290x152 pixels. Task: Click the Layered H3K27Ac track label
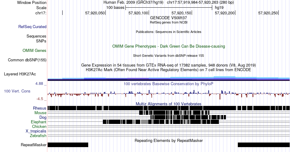[20, 74]
